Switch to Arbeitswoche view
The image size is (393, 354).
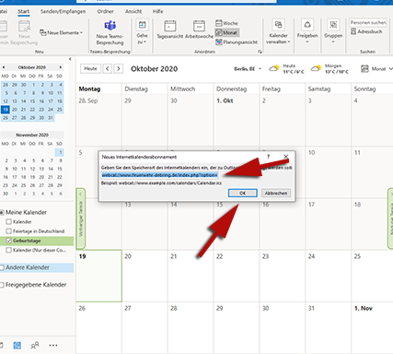coord(199,29)
